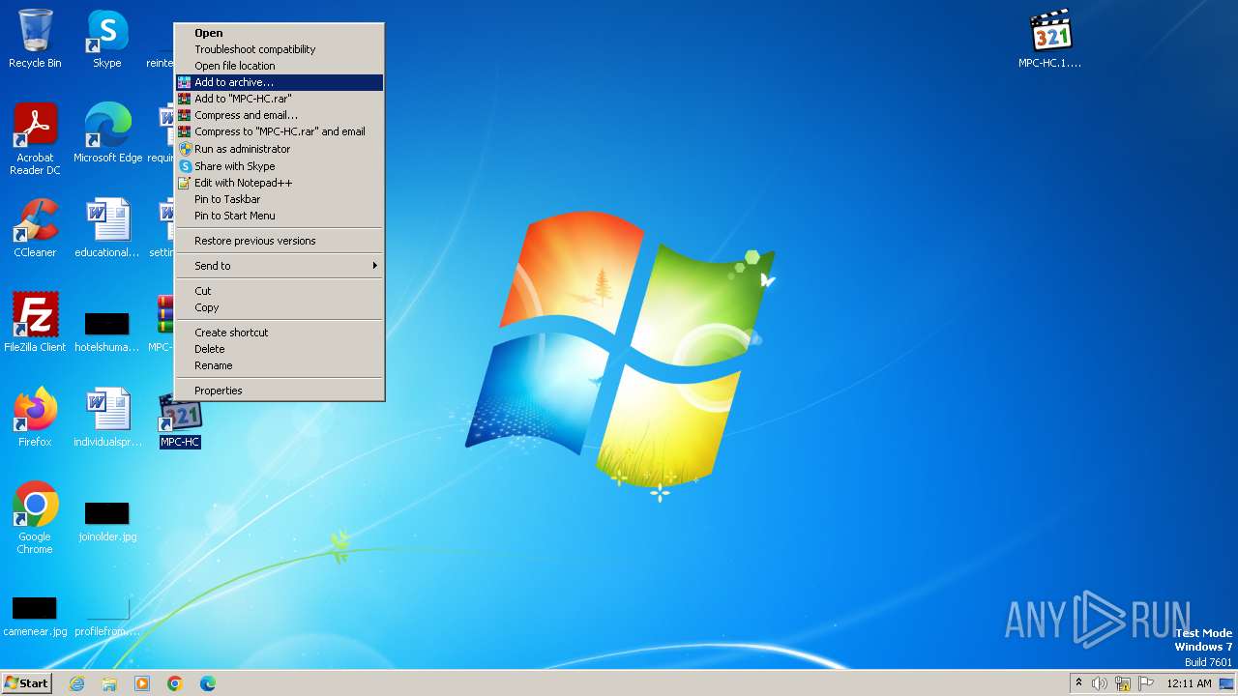Select the Skype desktop shortcut
Image resolution: width=1238 pixels, height=696 pixels.
click(107, 39)
